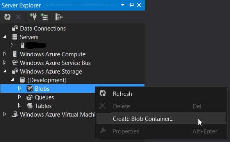
Task: Collapse Windows Azure Storage node
Action: 5,71
